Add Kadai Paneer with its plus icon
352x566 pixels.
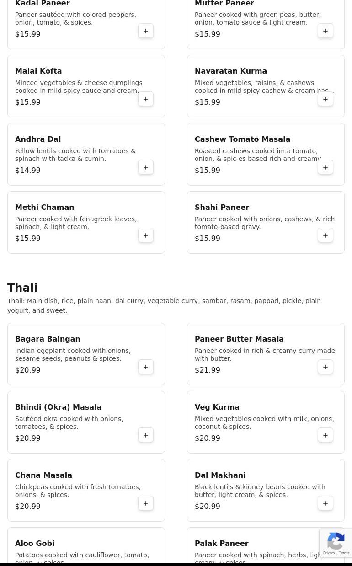[146, 31]
